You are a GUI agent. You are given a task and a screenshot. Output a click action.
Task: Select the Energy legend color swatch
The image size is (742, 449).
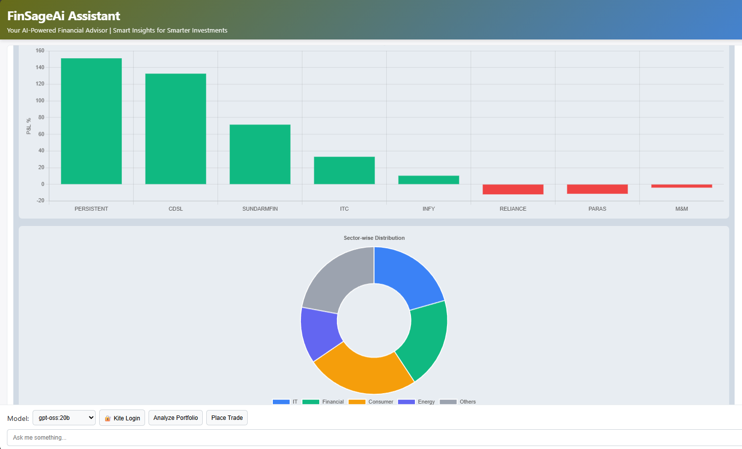408,402
